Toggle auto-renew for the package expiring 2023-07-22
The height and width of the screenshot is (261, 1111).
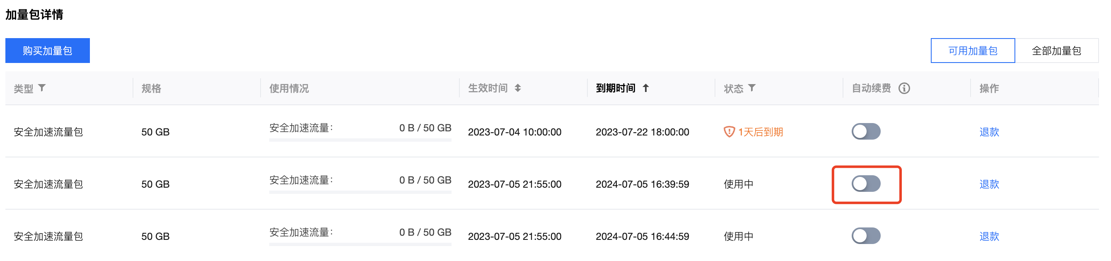click(x=866, y=131)
